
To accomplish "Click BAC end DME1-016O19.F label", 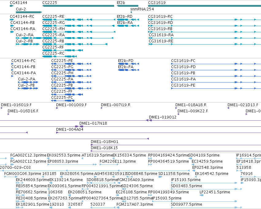I will click(x=16, y=105).
